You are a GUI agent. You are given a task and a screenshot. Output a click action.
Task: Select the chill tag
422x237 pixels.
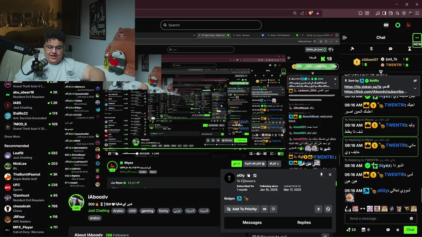(133, 211)
